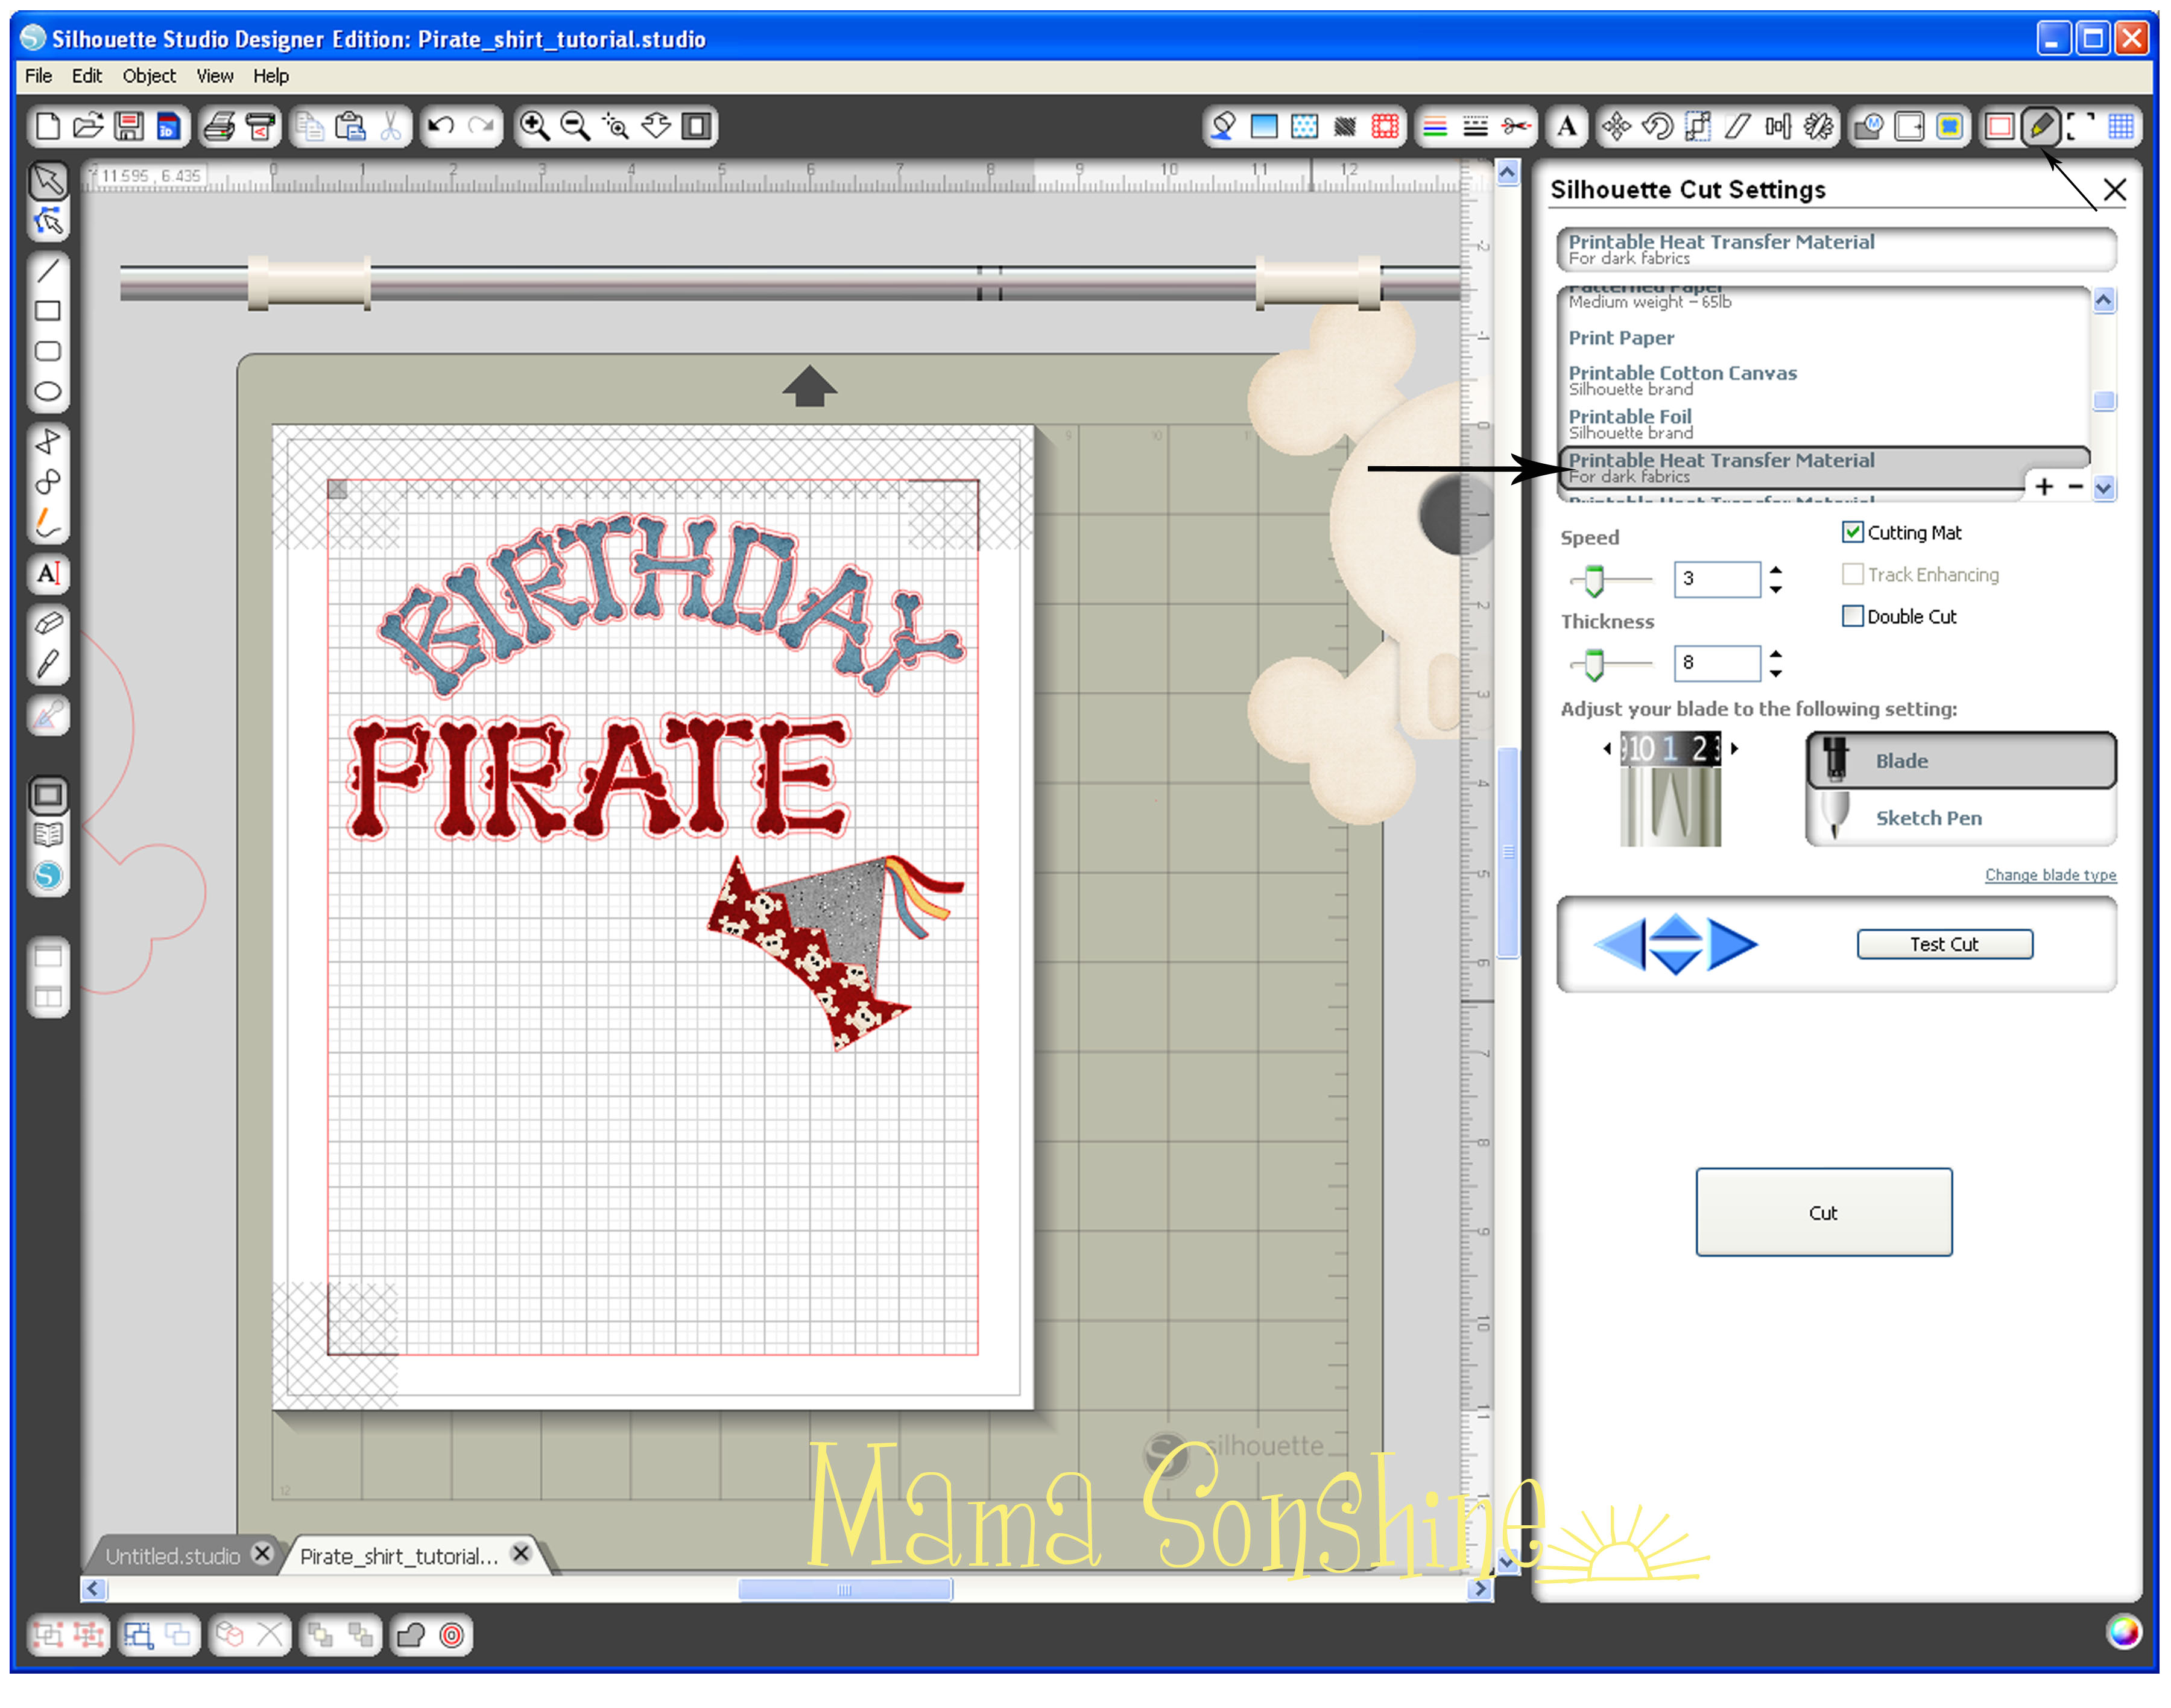Click the Change blade type link
Screen dimensions: 2171x1708
2050,875
